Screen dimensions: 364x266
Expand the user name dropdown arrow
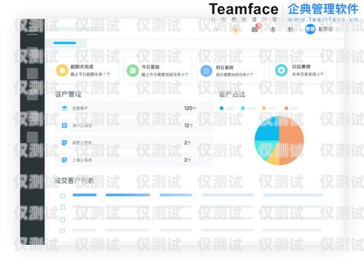coord(337,29)
